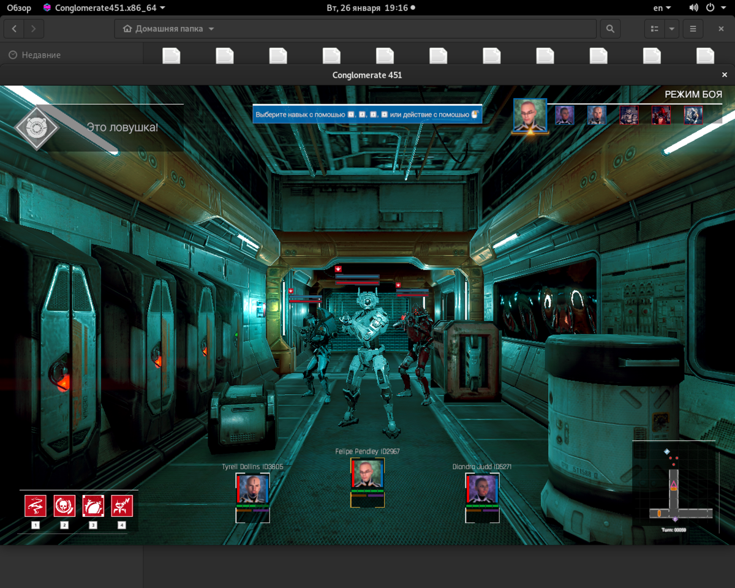Select the large active agent portrait in turn order
Image resolution: width=735 pixels, height=588 pixels.
click(530, 115)
